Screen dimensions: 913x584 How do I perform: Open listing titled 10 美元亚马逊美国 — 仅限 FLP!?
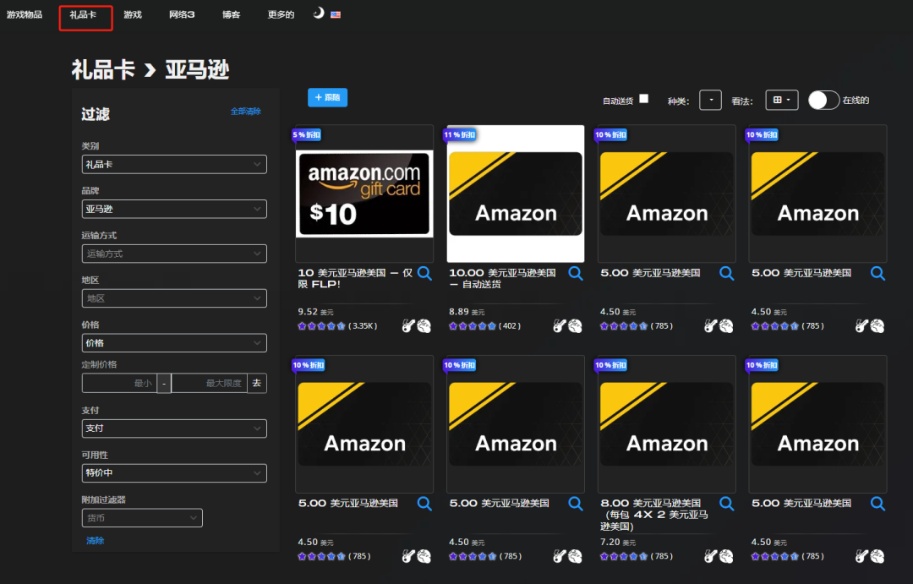(355, 278)
